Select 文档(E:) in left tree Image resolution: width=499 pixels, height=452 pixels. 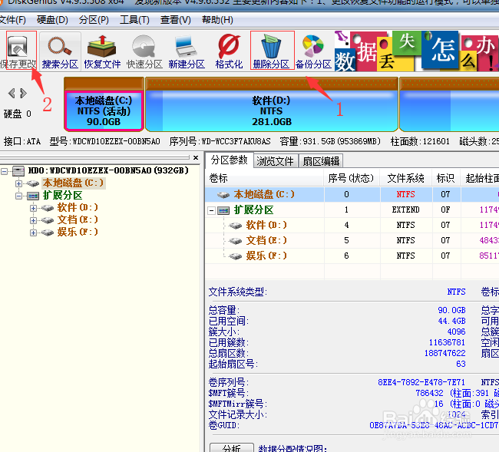coord(78,219)
